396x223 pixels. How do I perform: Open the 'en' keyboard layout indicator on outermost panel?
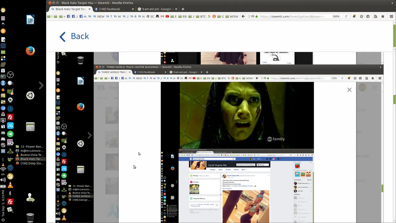click(3, 175)
